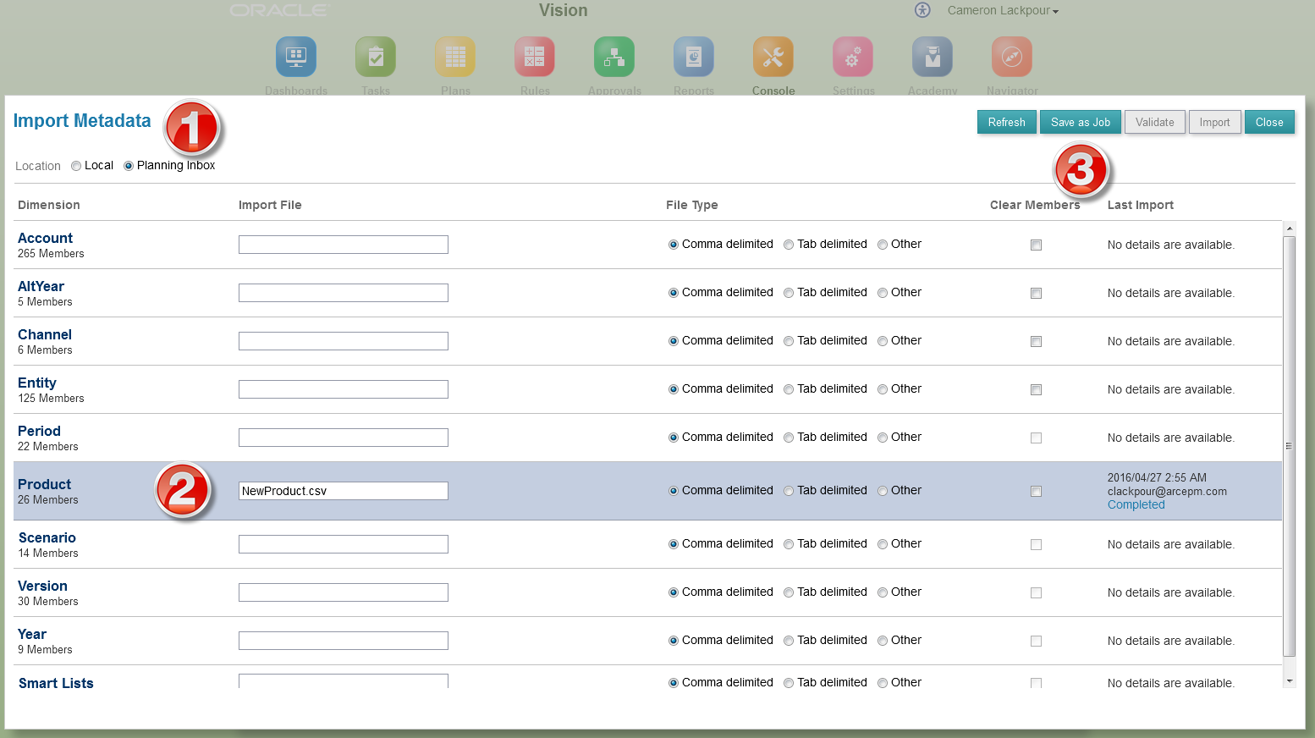Open the Product dimension link
Image resolution: width=1315 pixels, height=738 pixels.
[x=44, y=485]
